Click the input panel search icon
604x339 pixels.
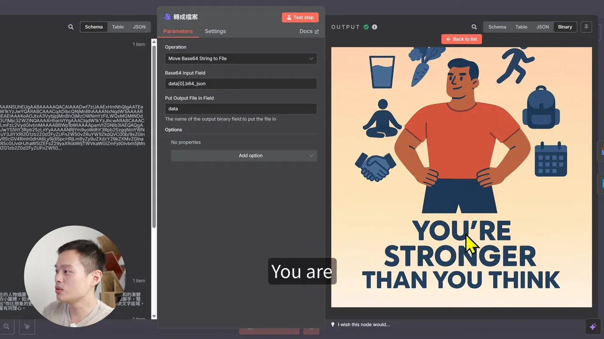[71, 27]
